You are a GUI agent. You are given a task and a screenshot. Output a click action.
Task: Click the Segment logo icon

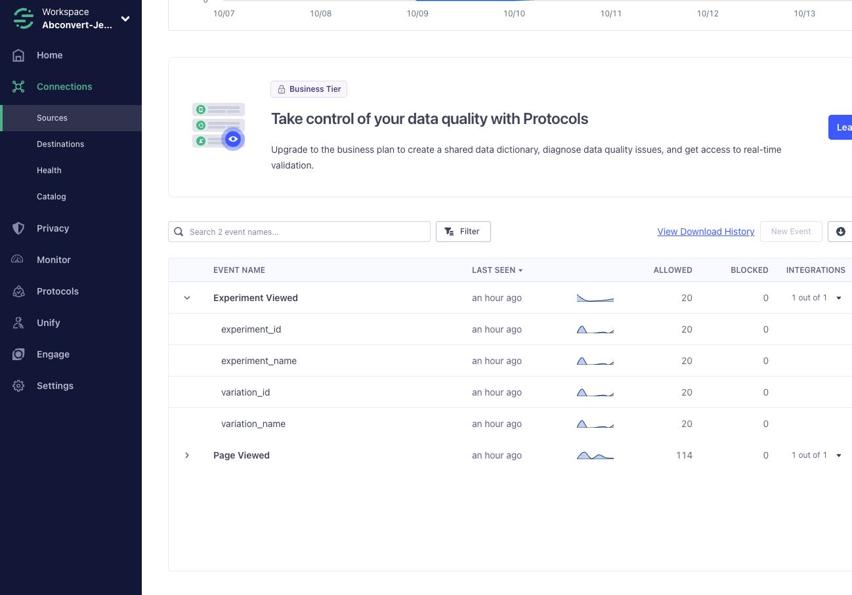[x=23, y=18]
